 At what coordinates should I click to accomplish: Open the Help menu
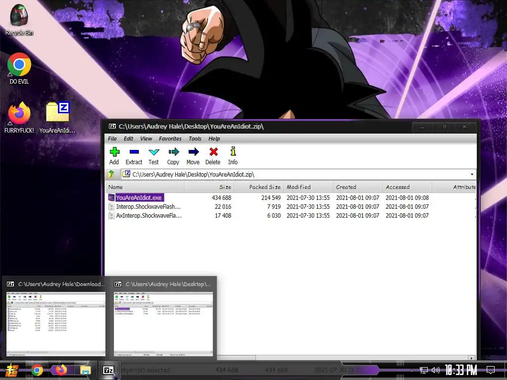pos(214,139)
